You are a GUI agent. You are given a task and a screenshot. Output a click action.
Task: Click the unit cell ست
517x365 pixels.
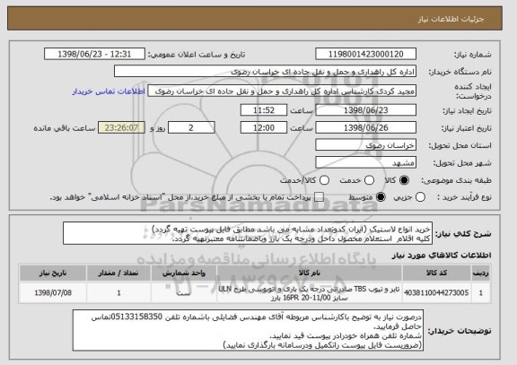(x=184, y=292)
